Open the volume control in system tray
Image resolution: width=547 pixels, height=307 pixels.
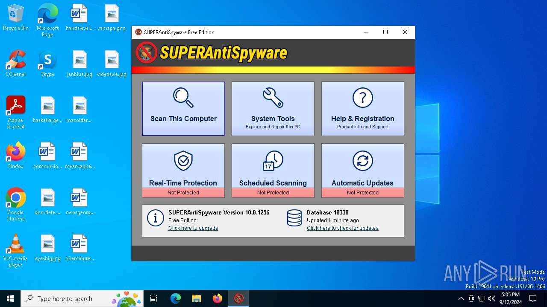click(x=492, y=298)
